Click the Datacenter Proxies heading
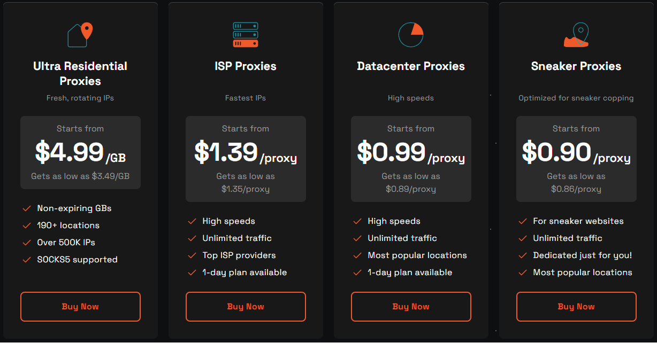The width and height of the screenshot is (657, 343). click(411, 66)
